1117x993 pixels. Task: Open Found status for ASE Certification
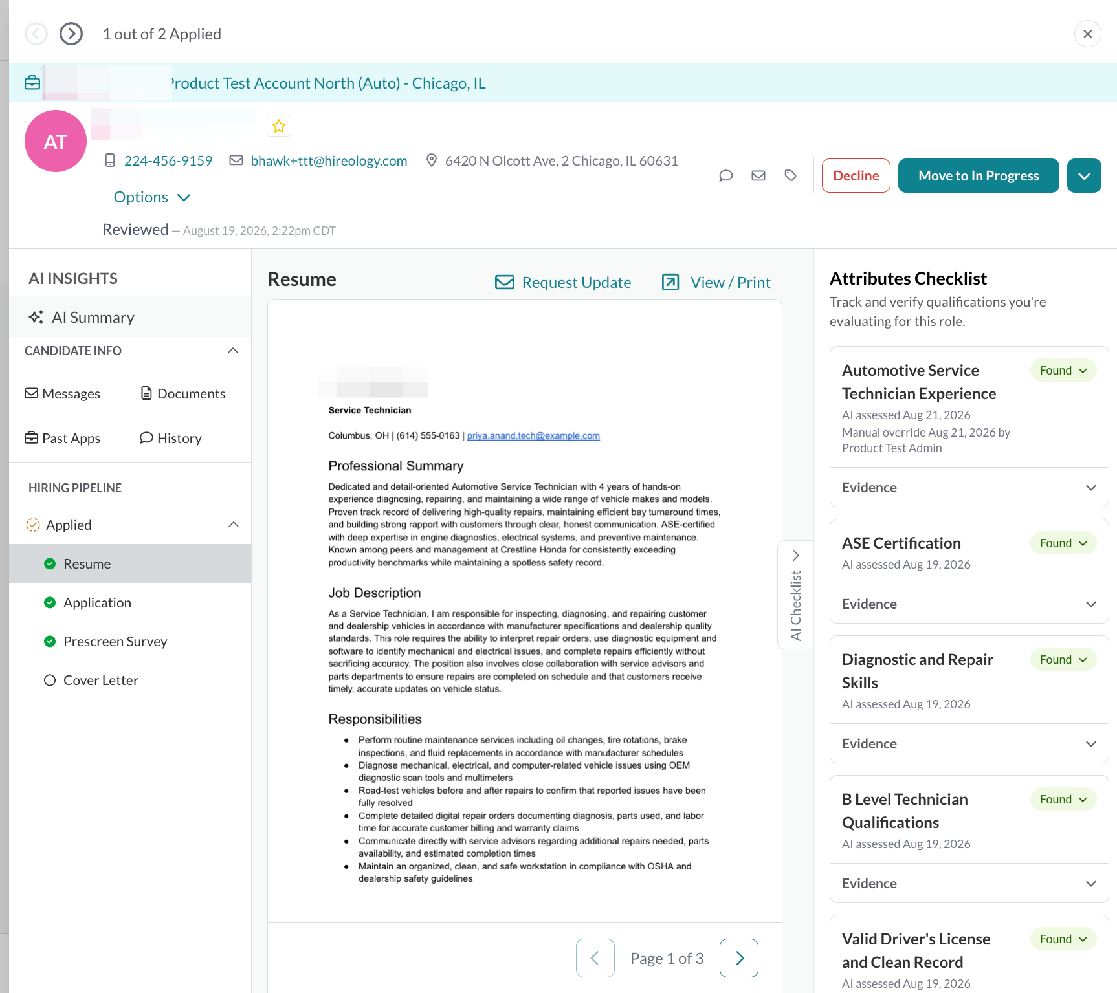click(x=1063, y=543)
